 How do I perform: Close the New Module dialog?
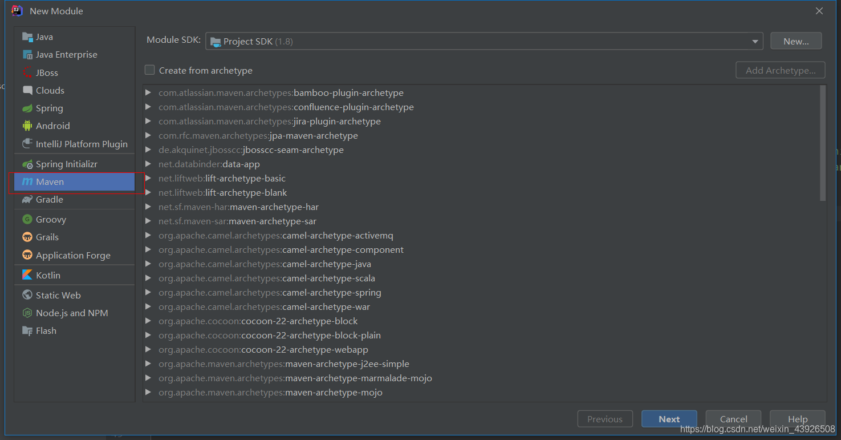[x=819, y=11]
